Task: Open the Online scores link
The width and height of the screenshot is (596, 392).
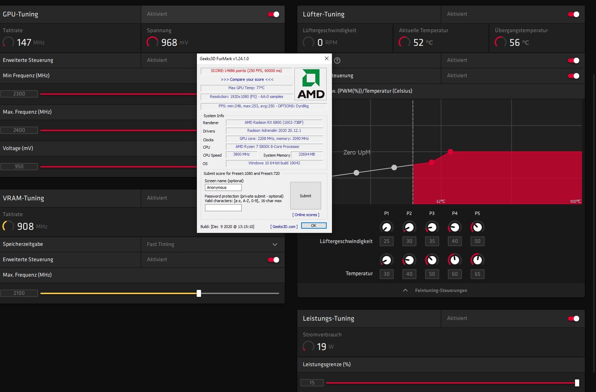Action: [x=306, y=215]
